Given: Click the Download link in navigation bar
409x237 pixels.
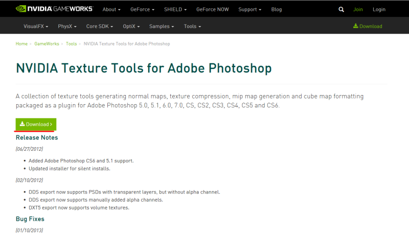Looking at the screenshot, I should (368, 26).
